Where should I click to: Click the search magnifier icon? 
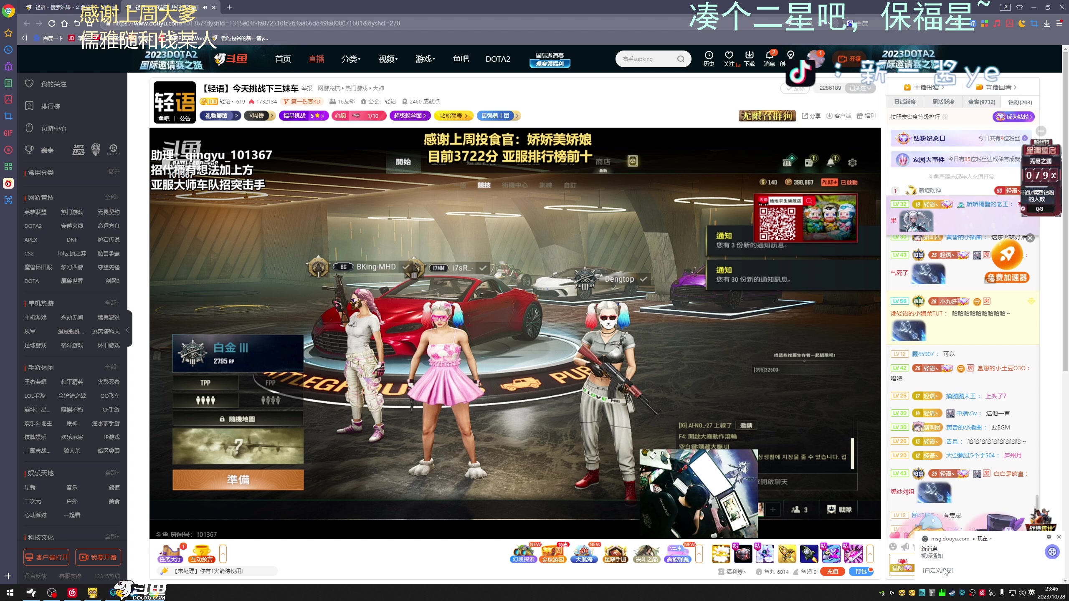[681, 59]
